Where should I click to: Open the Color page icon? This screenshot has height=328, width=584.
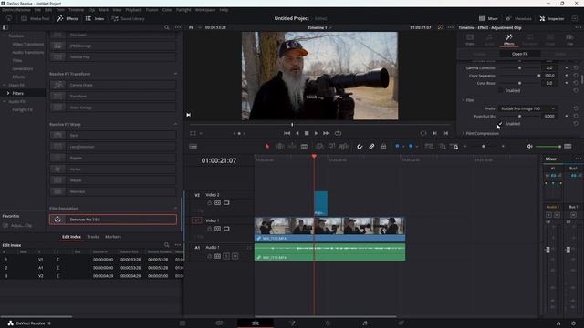pos(328,323)
